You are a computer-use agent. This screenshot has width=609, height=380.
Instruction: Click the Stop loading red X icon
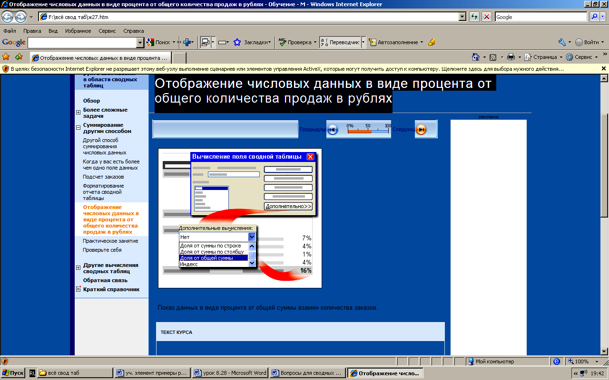[x=487, y=17]
